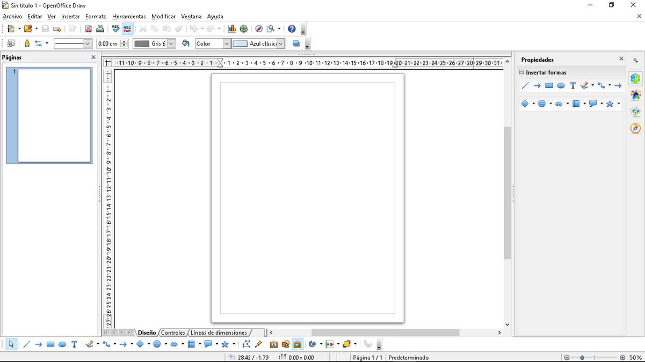Viewport: 645px width, 362px height.
Task: Close the Propiedades panel
Action: coord(621,59)
